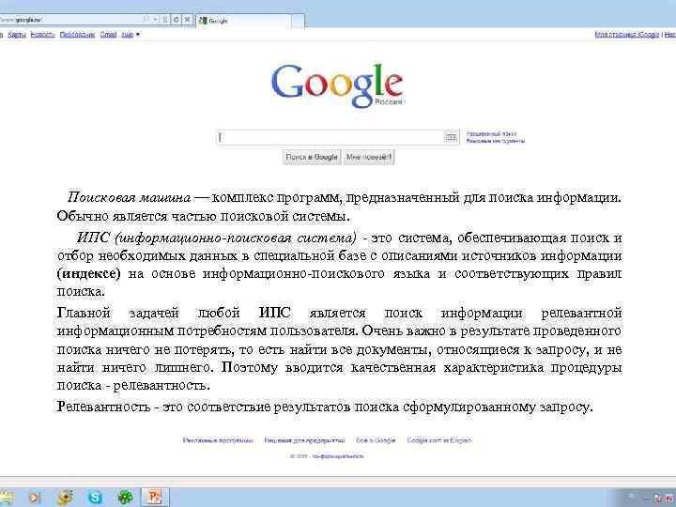Image resolution: width=676 pixels, height=507 pixels.
Task: Open 'Расширенный поиск' link
Action: [491, 134]
